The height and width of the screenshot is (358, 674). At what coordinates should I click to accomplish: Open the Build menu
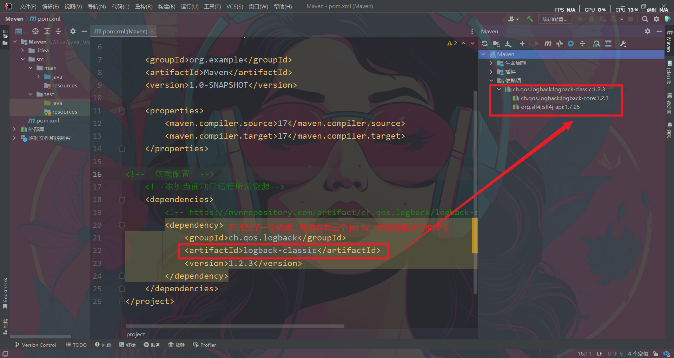point(167,6)
